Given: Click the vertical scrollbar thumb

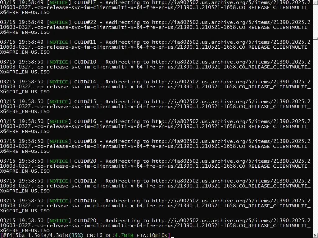Looking at the screenshot, I should (316, 38).
